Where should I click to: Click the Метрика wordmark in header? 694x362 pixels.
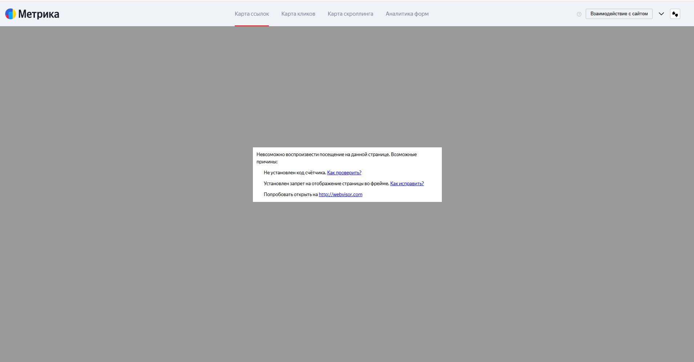click(39, 14)
